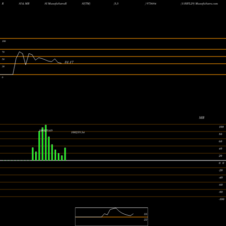
Task: Click the (5,5 parameter text in header
Action: click(x=116, y=4)
